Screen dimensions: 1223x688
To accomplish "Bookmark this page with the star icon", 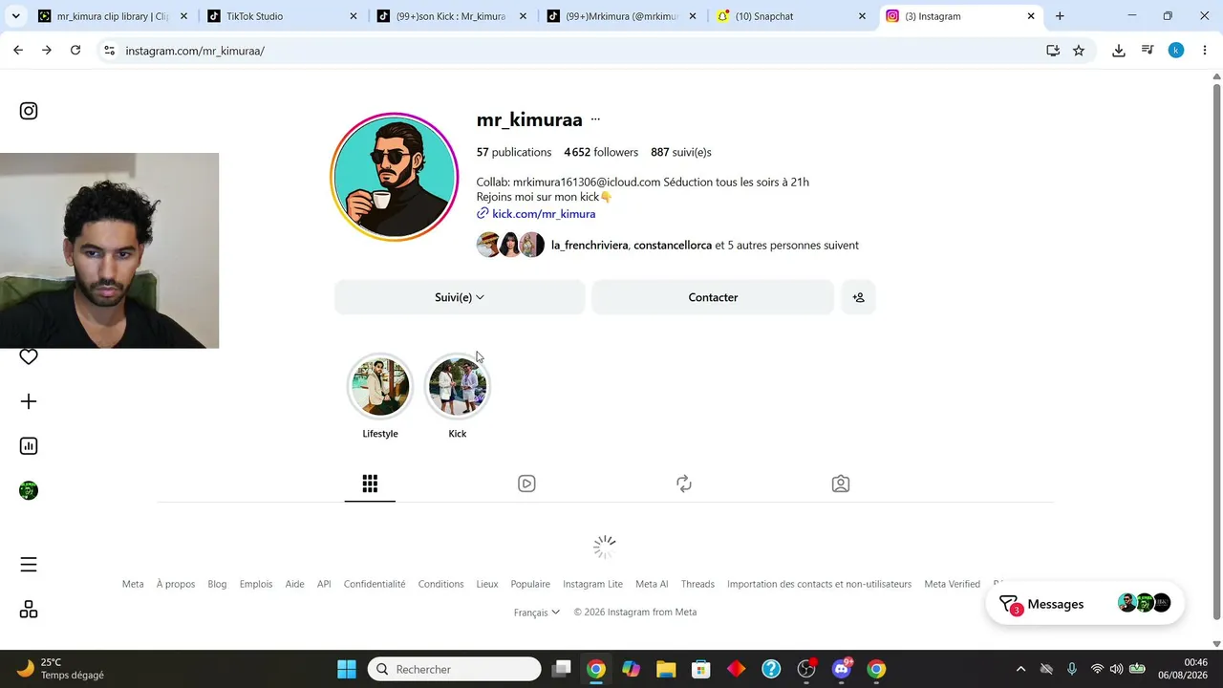I will point(1079,51).
